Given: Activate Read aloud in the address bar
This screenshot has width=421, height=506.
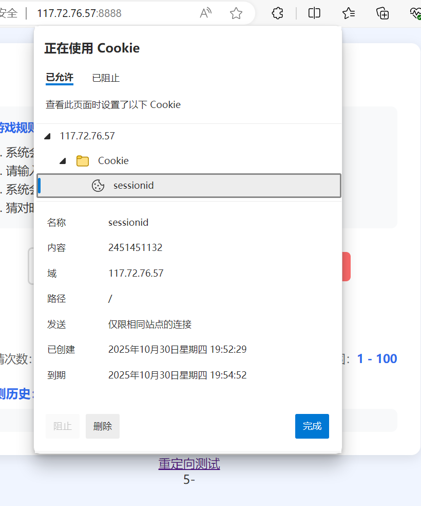Looking at the screenshot, I should [x=205, y=13].
